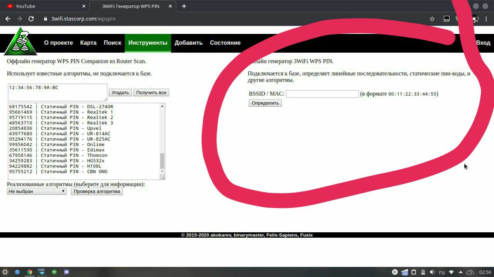Click the results list scroll-down arrow
The image size is (494, 277).
pyautogui.click(x=162, y=171)
